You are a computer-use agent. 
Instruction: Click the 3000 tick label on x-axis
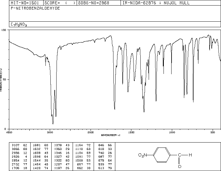click(50, 132)
